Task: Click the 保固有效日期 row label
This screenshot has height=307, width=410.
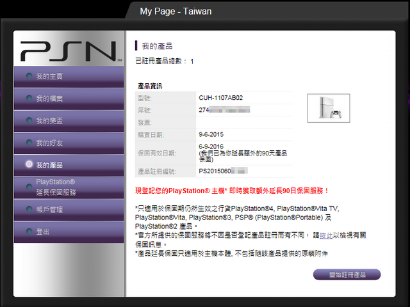Action: (x=157, y=153)
